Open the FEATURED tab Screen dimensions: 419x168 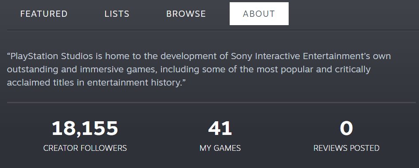[44, 14]
